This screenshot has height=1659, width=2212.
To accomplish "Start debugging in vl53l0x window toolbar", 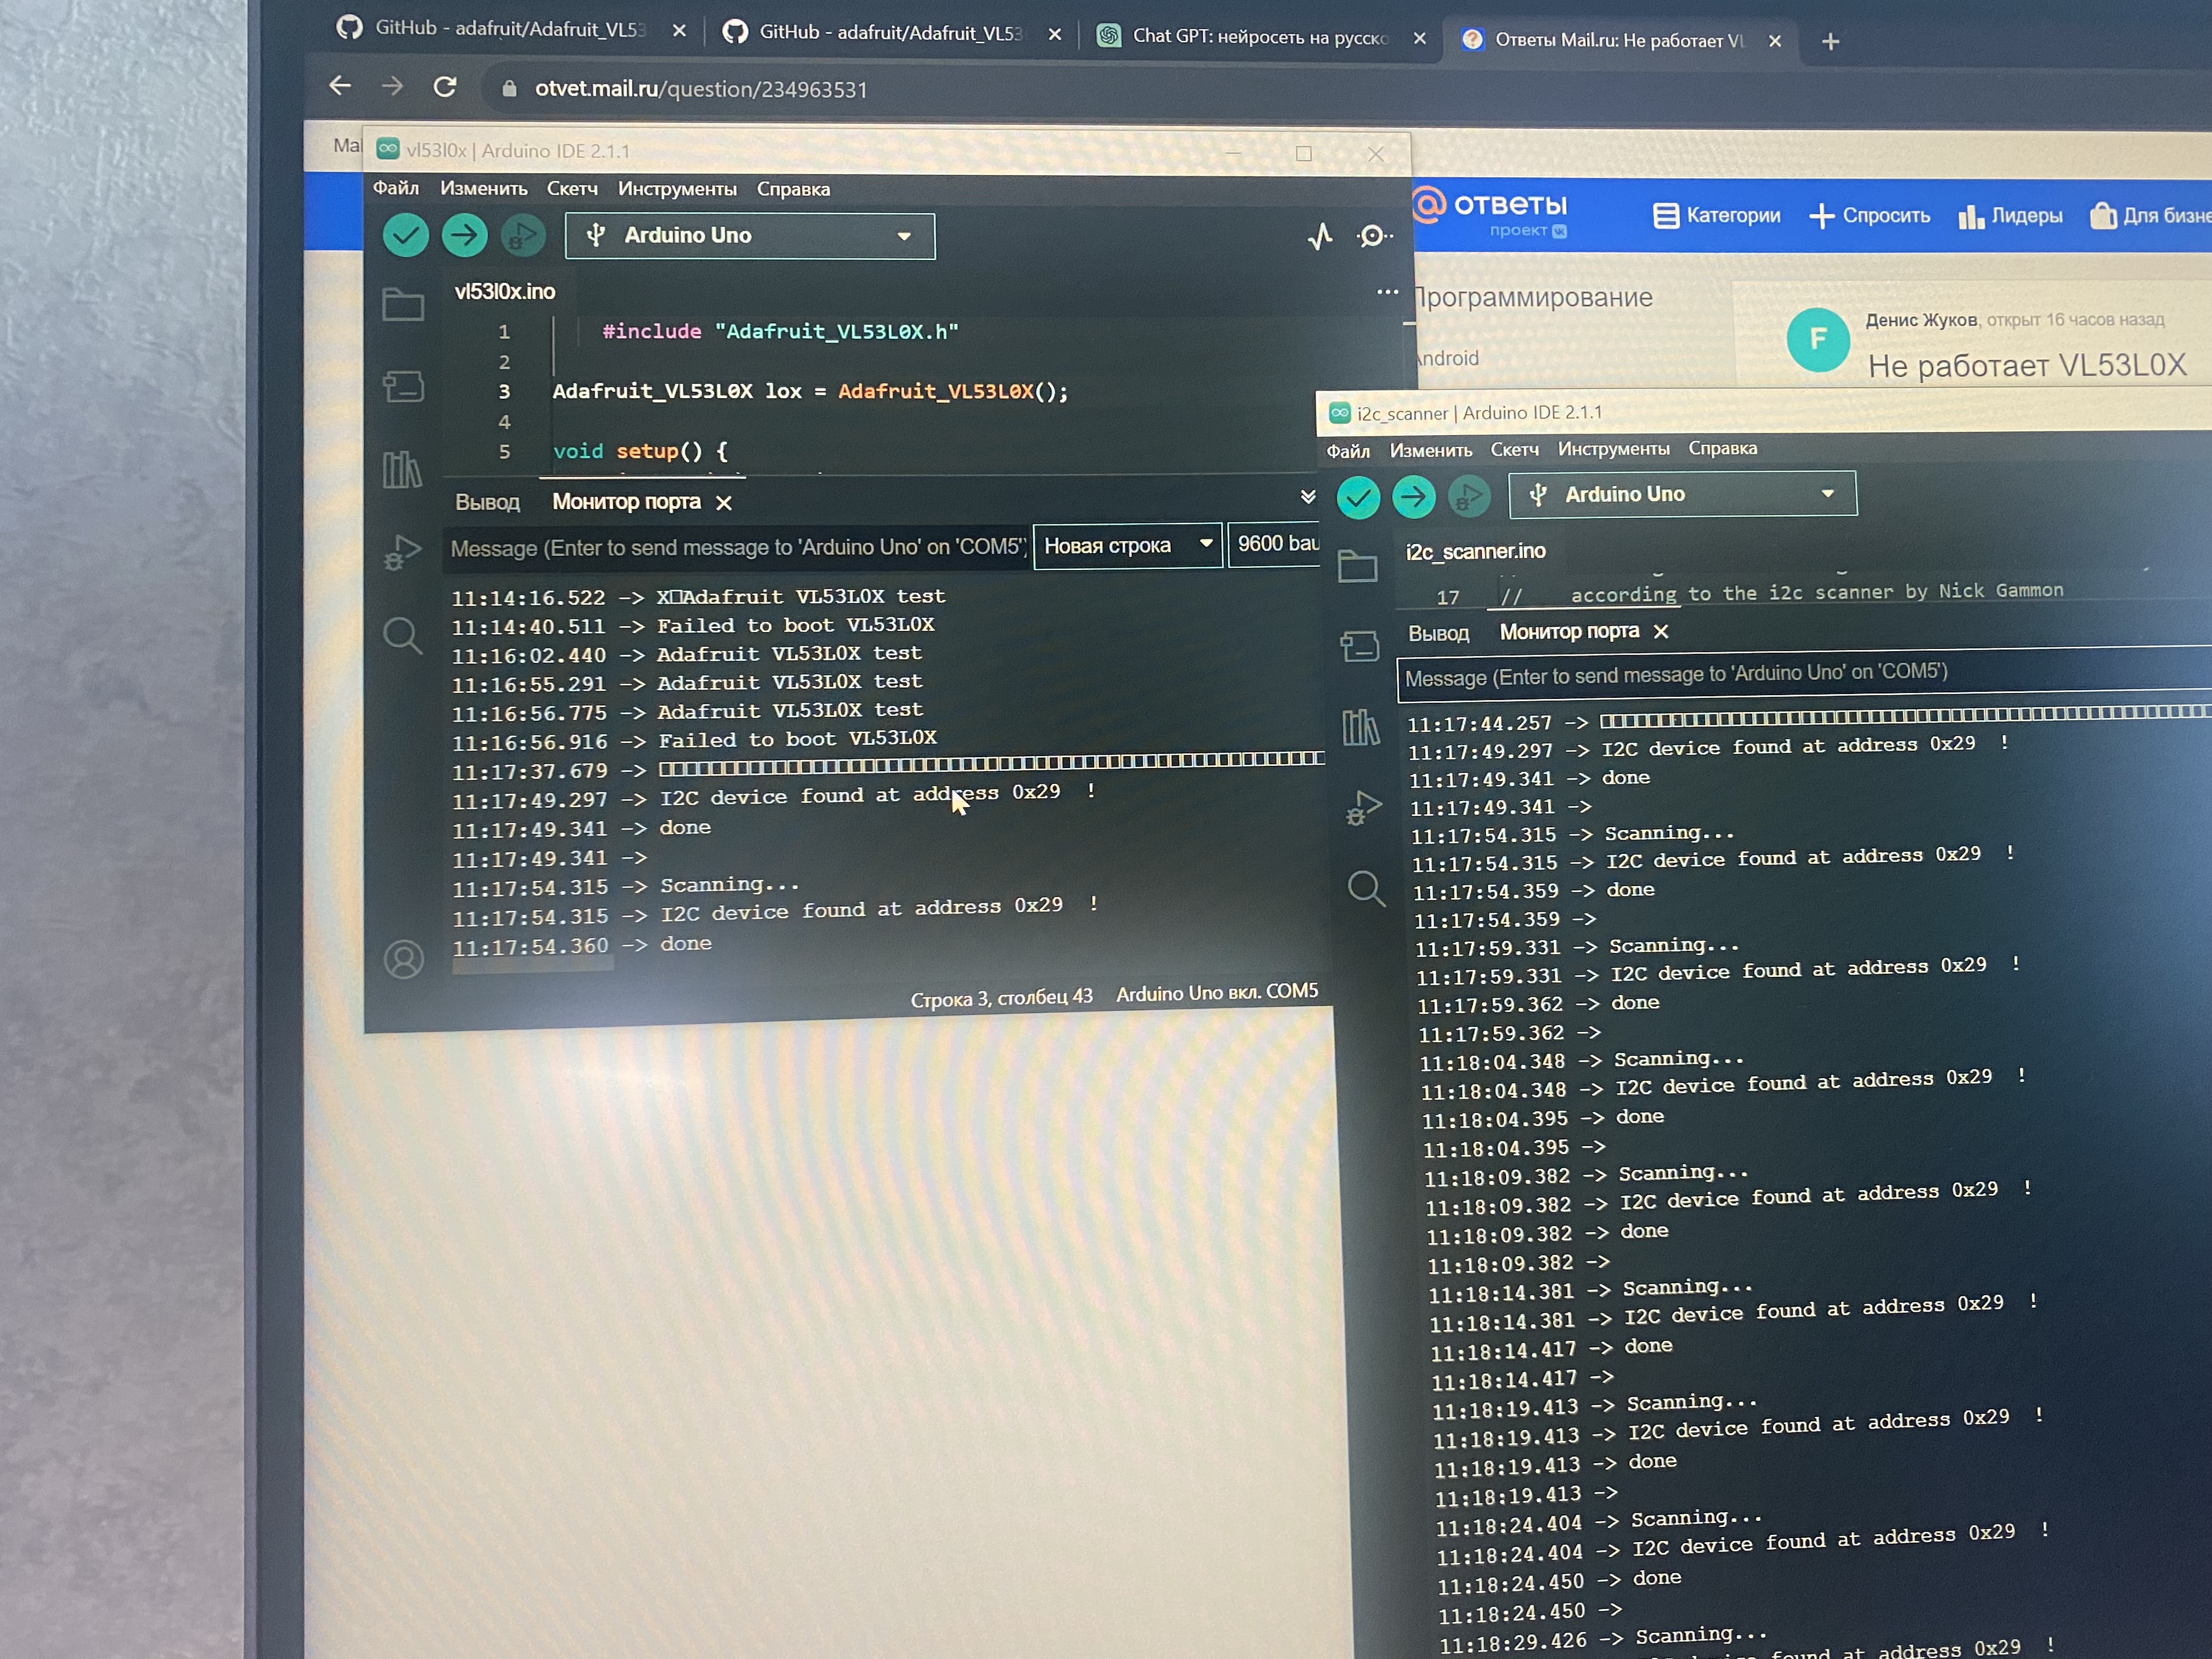I will [523, 236].
